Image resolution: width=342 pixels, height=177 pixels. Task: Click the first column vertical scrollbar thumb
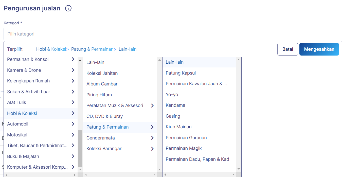click(x=80, y=148)
